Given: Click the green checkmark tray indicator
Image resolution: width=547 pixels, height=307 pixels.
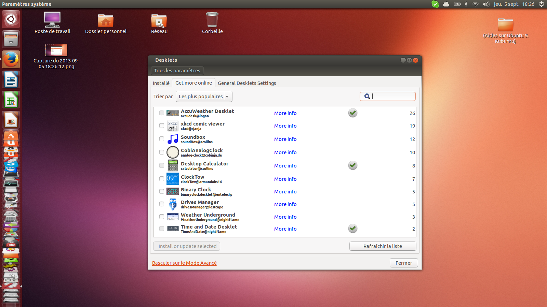Looking at the screenshot, I should click(435, 4).
